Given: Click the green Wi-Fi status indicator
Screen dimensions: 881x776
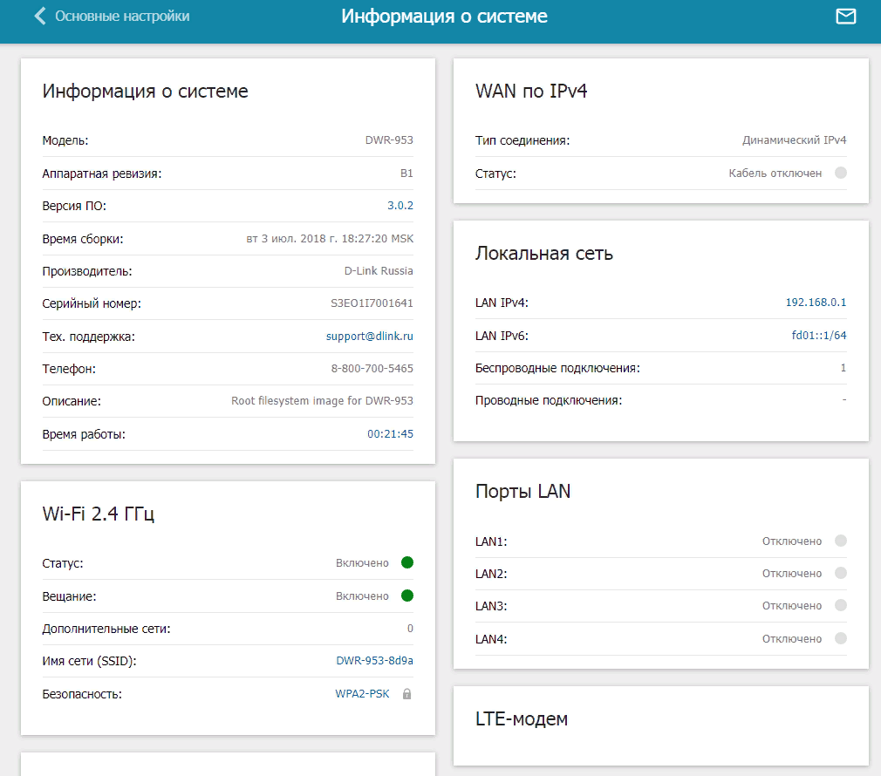Looking at the screenshot, I should (406, 563).
